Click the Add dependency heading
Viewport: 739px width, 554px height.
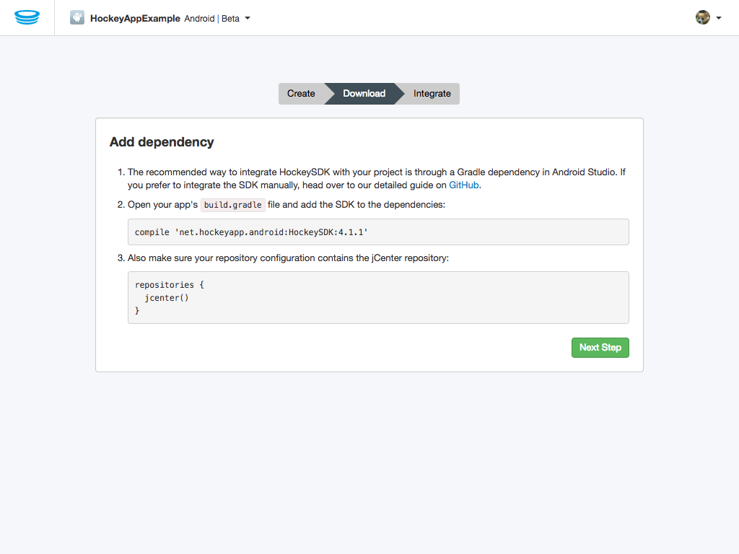pos(162,141)
